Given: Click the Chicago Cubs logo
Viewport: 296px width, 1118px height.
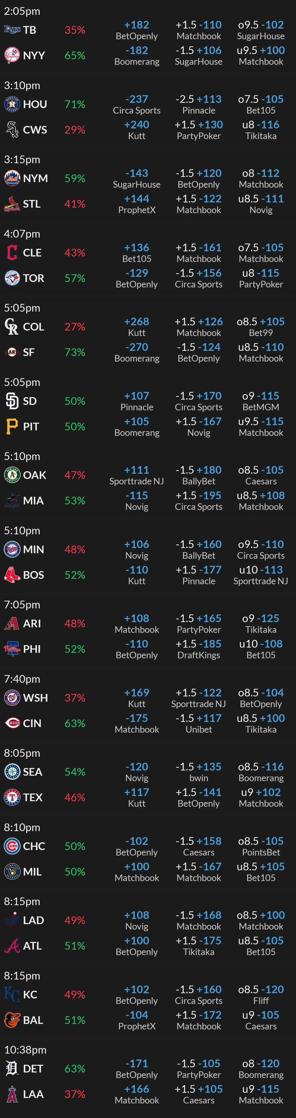Looking at the screenshot, I should 12,846.
